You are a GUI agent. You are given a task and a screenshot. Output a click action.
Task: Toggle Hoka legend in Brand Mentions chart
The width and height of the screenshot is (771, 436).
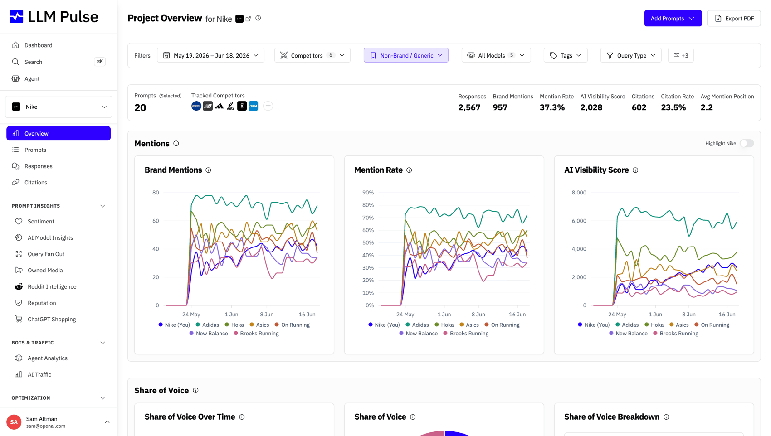[x=234, y=325]
